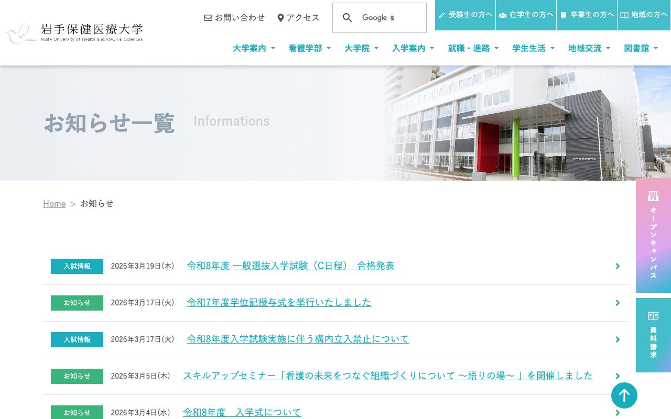Viewport: 671px width, 419px height.
Task: Open the 図書館 menu item
Action: click(636, 48)
